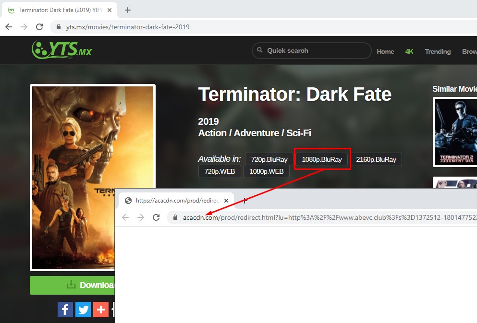Click the Quick search magnifier icon
This screenshot has width=477, height=323.
[x=259, y=50]
